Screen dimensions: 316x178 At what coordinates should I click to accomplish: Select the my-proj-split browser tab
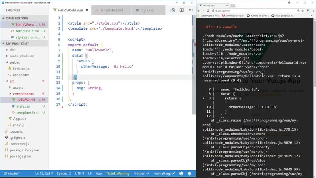pyautogui.click(x=214, y=6)
